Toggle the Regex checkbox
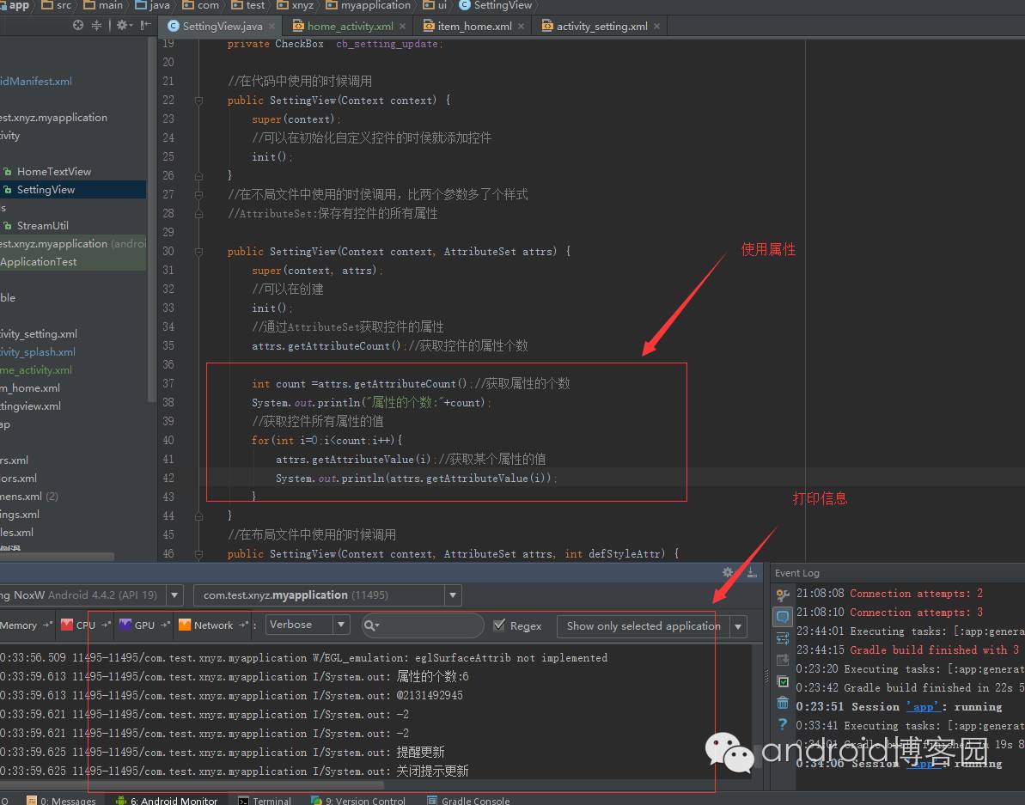1025x805 pixels. [x=499, y=625]
